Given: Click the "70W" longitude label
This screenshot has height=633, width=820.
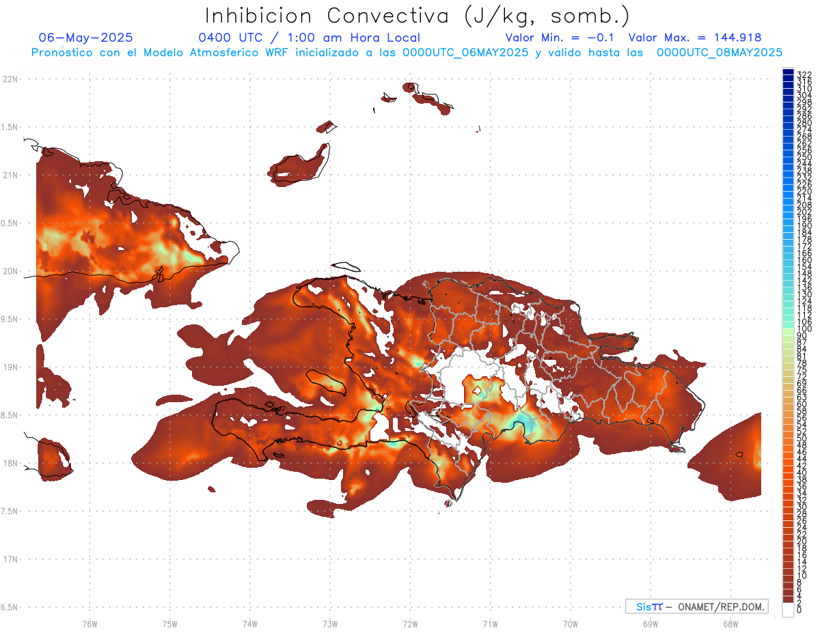Looking at the screenshot, I should (570, 623).
